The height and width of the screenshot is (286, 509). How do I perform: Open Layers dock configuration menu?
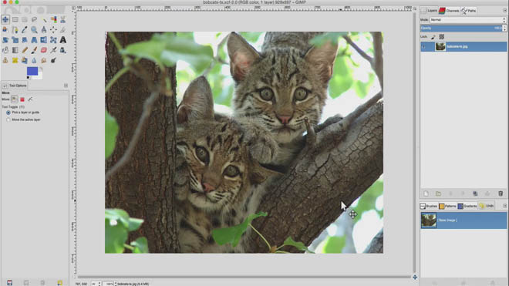pyautogui.click(x=505, y=10)
